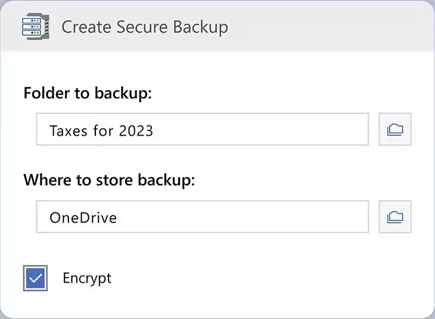Screen dimensions: 435x319
Task: Open folder picker beside Taxes for 2023
Action: pos(395,129)
